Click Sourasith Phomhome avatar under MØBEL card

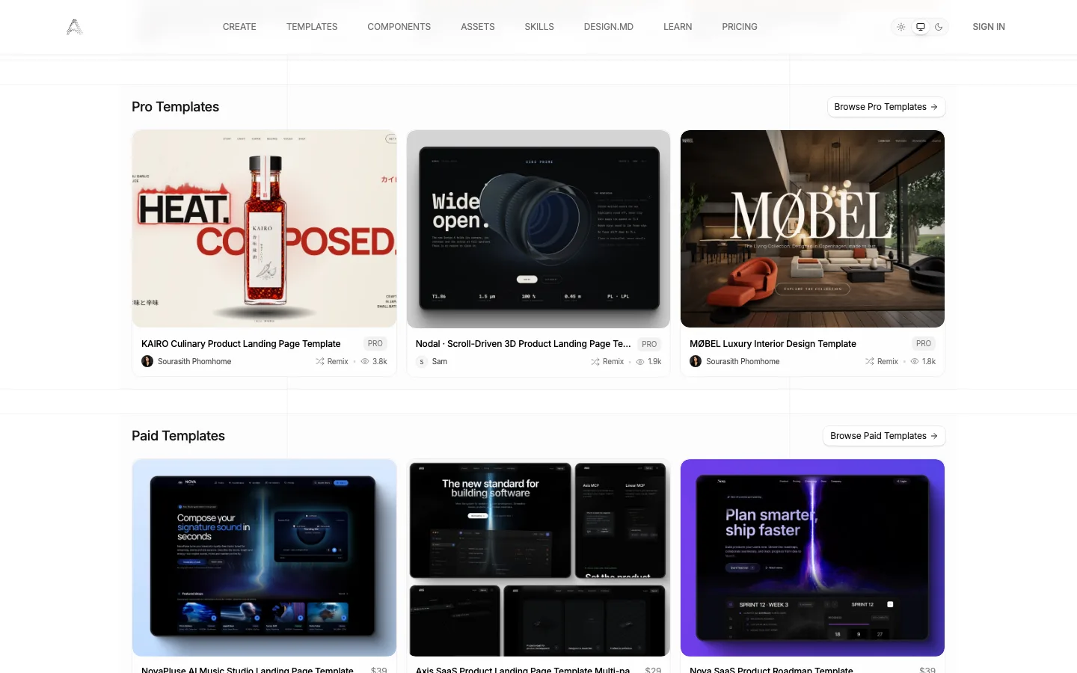point(696,361)
